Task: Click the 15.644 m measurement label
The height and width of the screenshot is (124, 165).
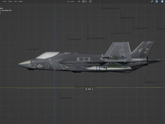Action: [x=89, y=89]
